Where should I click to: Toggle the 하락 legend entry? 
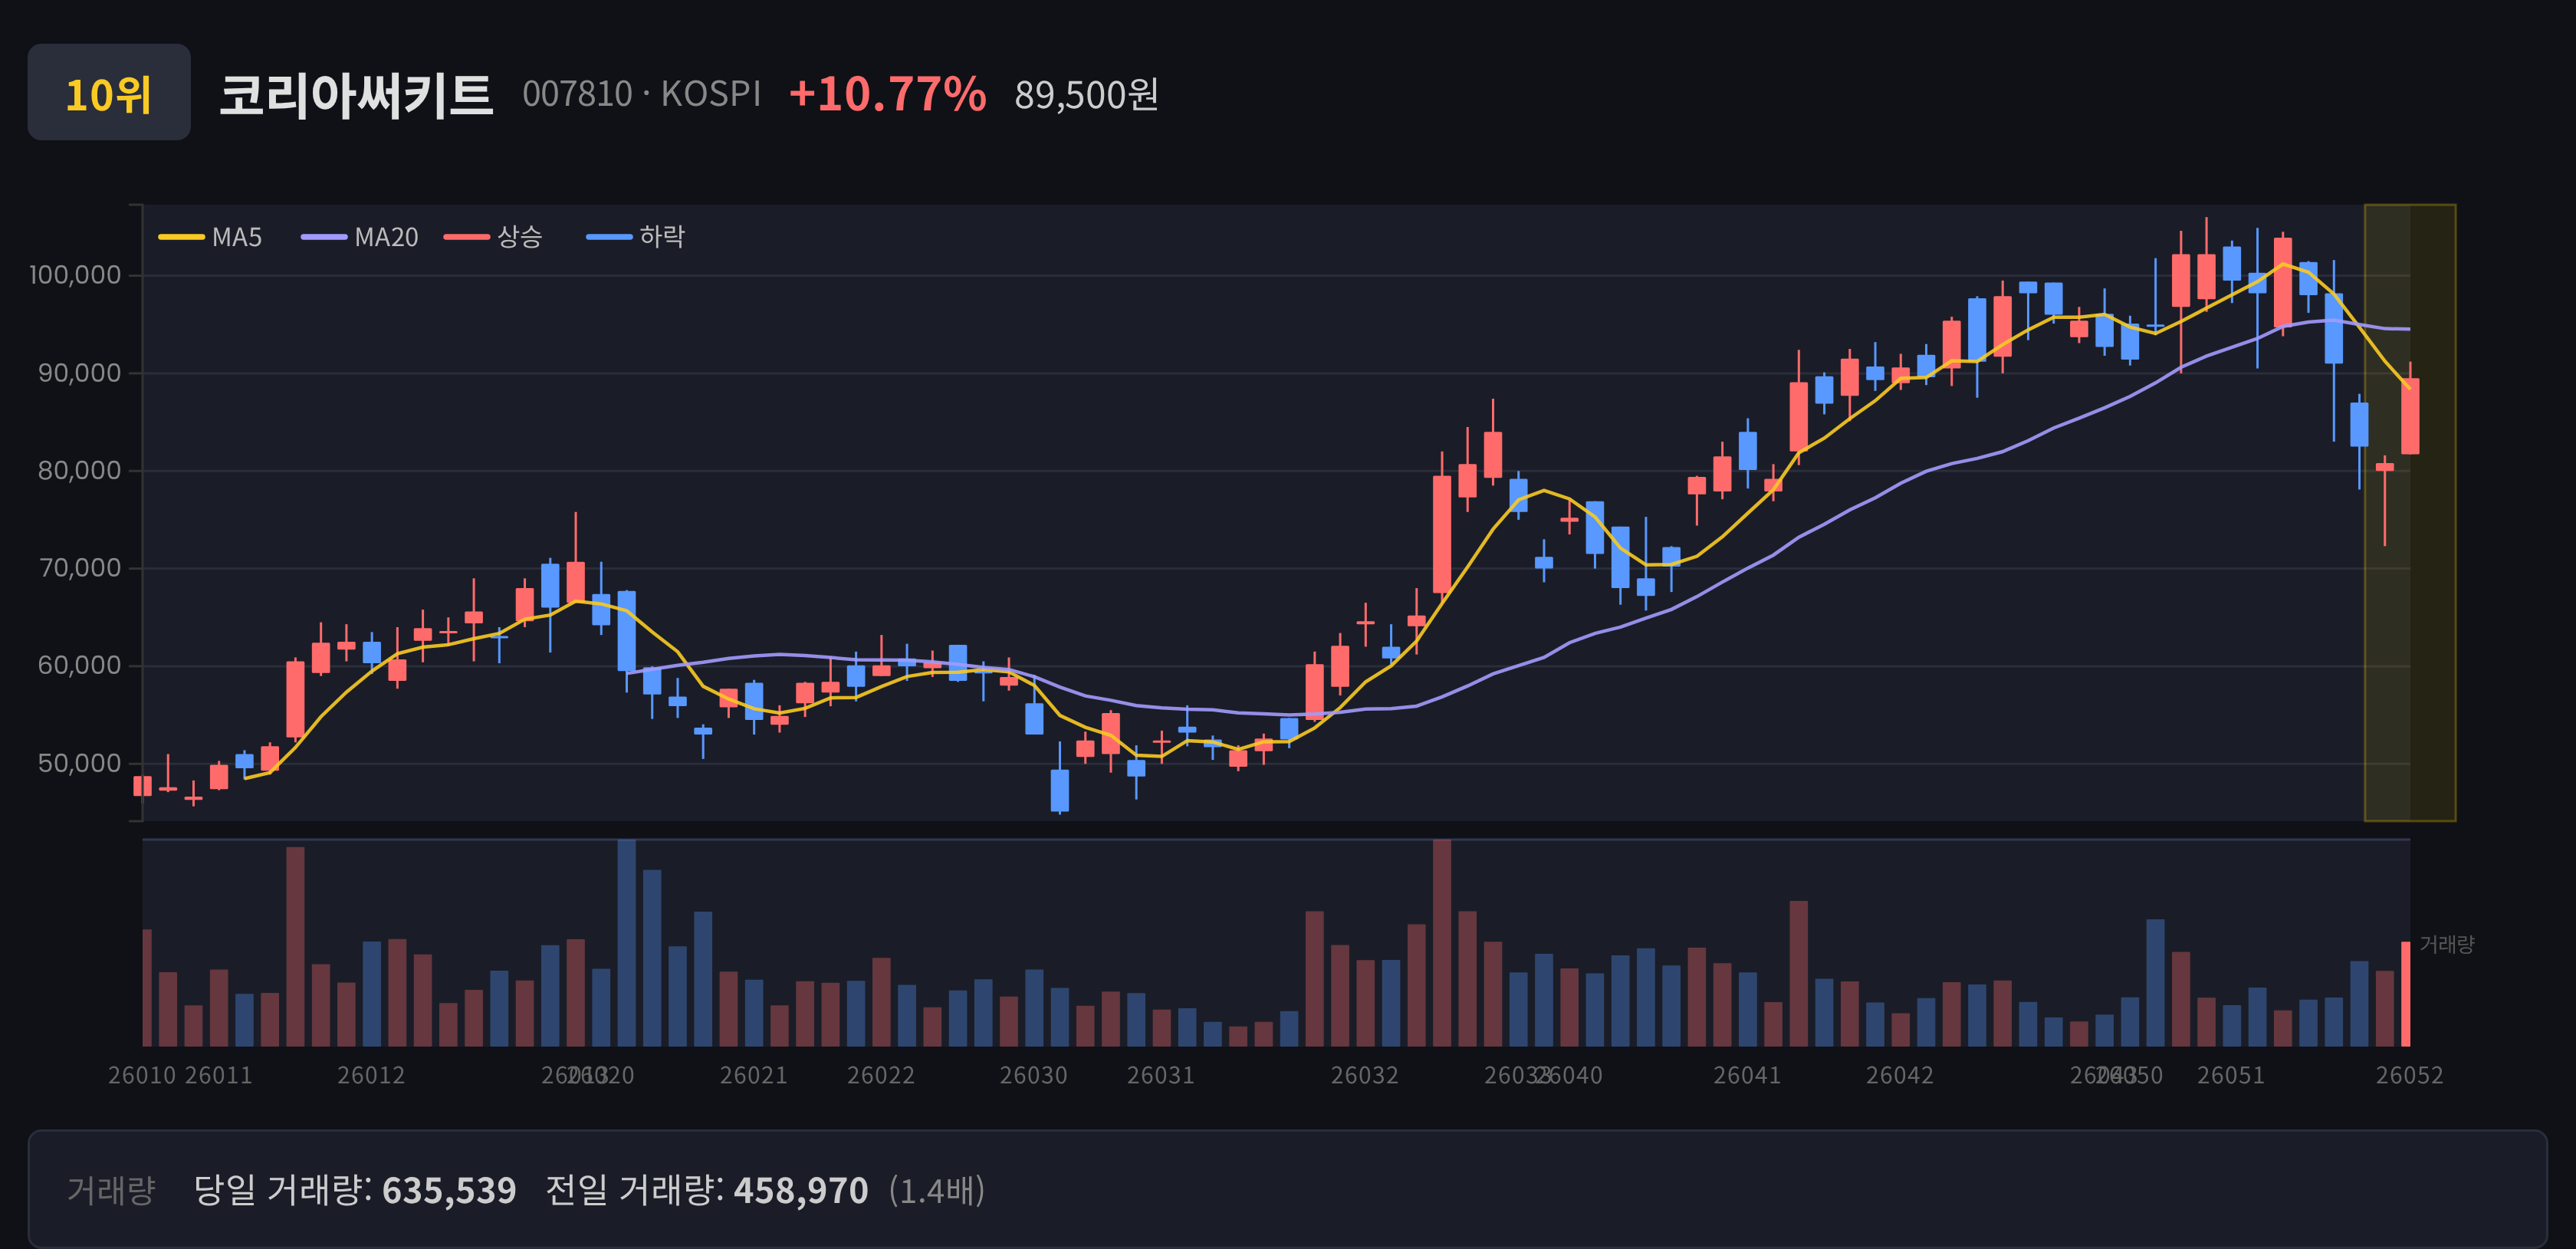click(636, 237)
